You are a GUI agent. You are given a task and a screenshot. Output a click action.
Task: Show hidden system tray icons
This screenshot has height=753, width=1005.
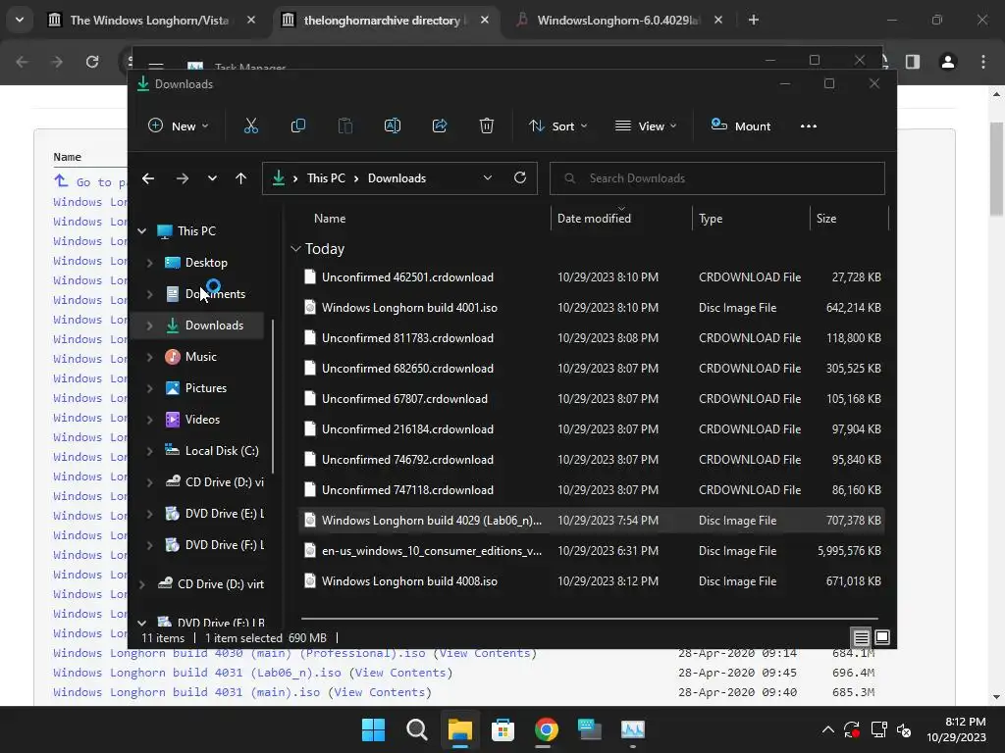point(828,729)
